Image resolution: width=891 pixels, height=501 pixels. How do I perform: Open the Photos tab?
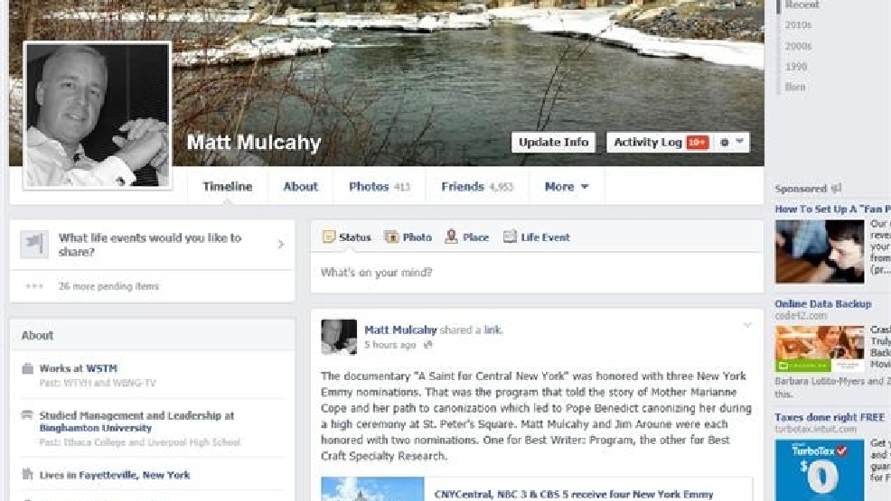379,186
